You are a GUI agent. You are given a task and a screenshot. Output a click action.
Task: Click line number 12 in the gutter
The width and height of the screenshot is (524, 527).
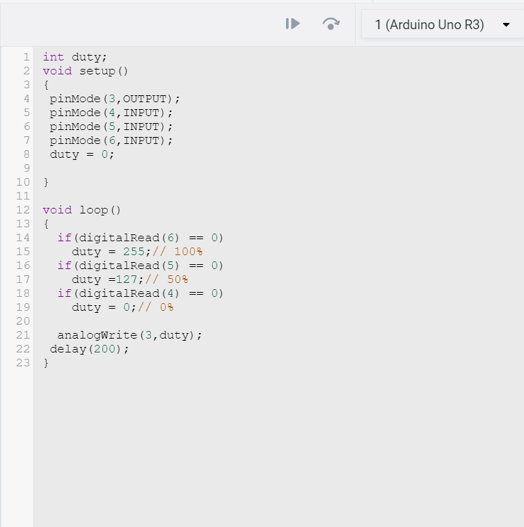[23, 210]
